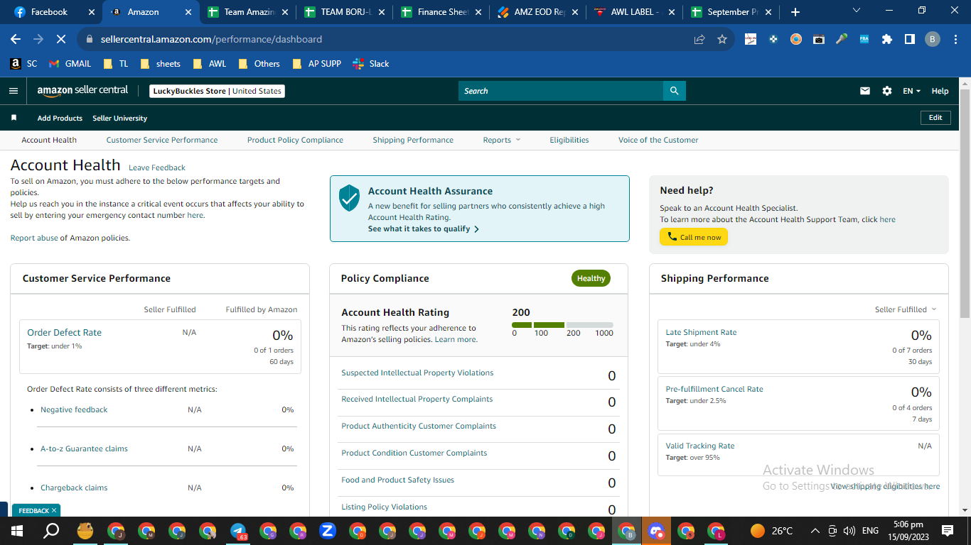Click the Account Health Rating progress bar

562,325
